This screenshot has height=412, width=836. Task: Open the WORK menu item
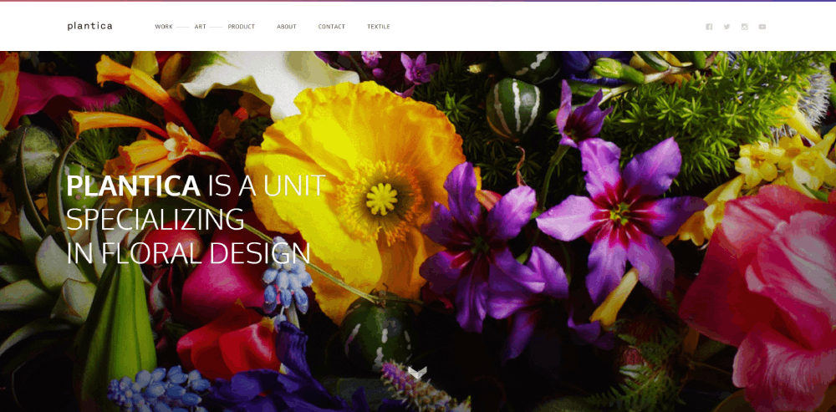pyautogui.click(x=164, y=27)
